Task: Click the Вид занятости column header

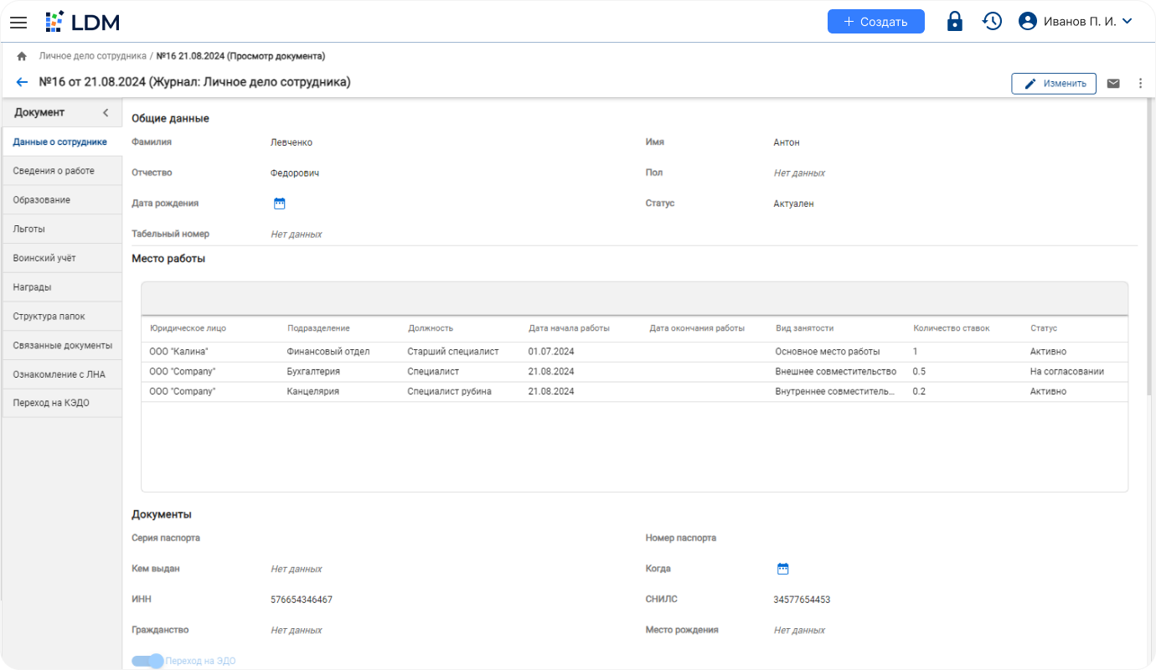Action: click(804, 328)
